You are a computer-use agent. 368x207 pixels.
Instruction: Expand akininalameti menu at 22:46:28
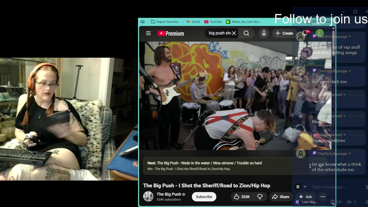tap(344, 95)
